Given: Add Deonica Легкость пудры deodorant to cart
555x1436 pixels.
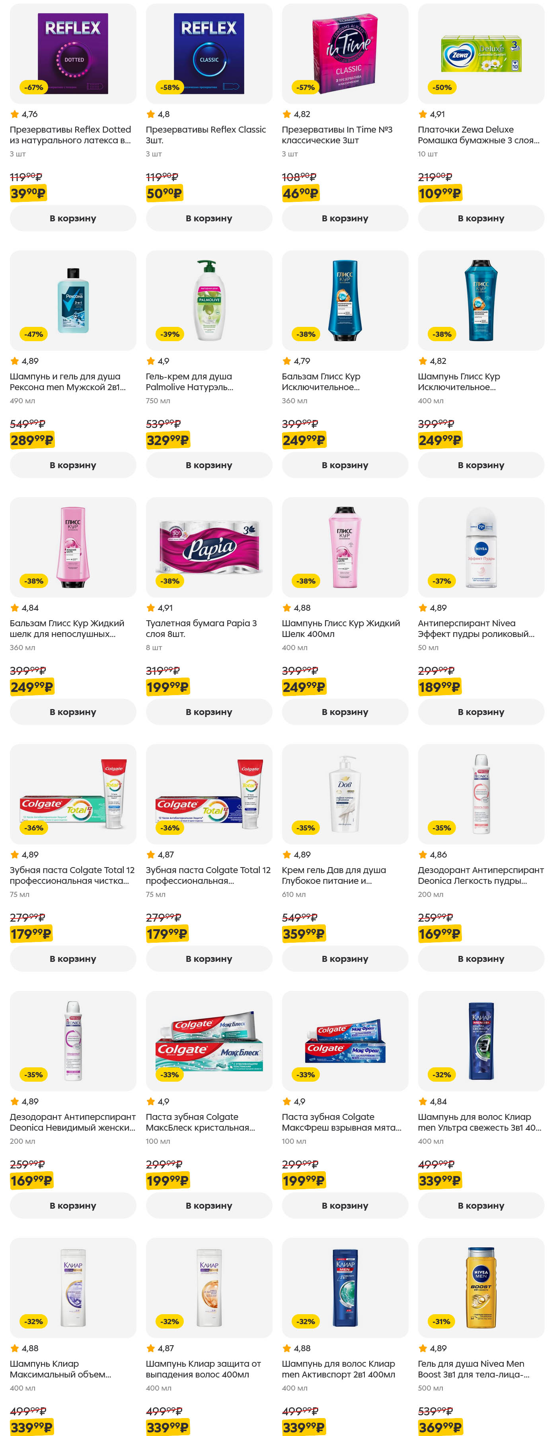Looking at the screenshot, I should coord(481,959).
